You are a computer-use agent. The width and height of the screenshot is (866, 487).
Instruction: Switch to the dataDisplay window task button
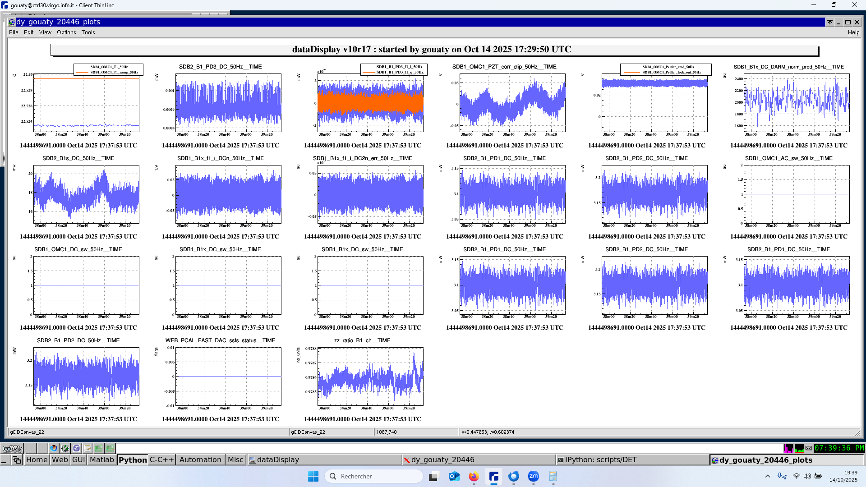click(x=278, y=459)
